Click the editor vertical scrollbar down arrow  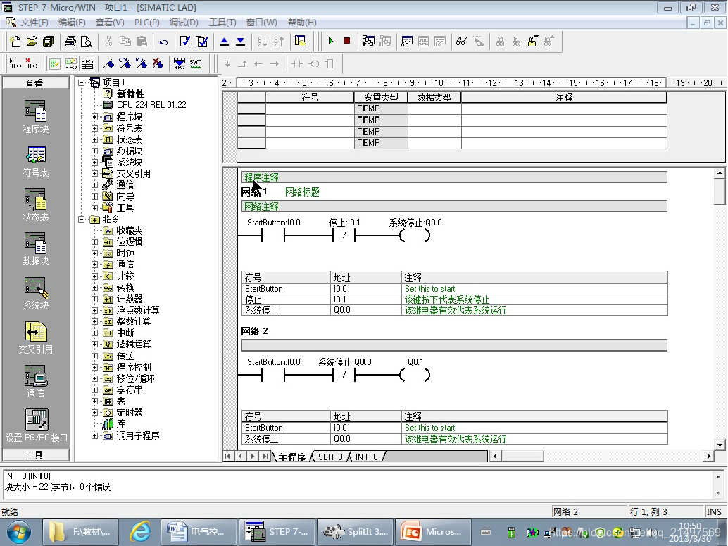[719, 445]
